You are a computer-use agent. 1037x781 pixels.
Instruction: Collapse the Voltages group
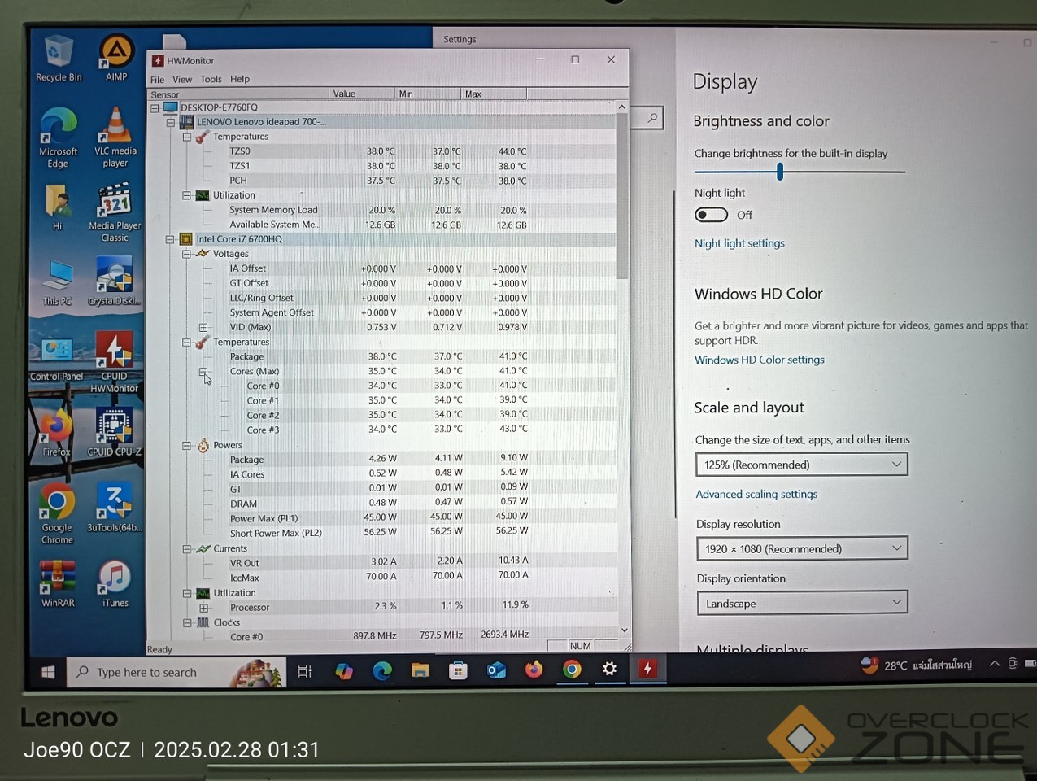click(186, 254)
